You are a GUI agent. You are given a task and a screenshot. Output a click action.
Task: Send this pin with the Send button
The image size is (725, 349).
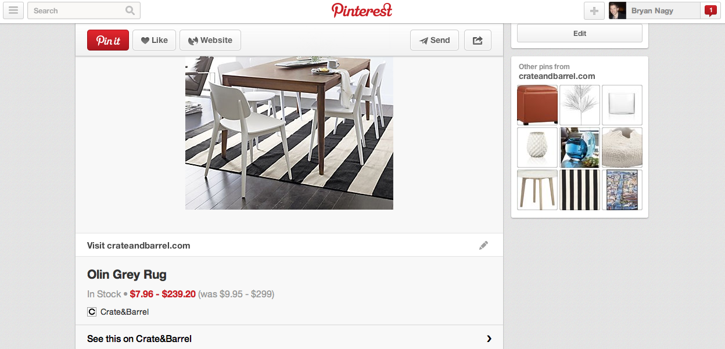(435, 40)
